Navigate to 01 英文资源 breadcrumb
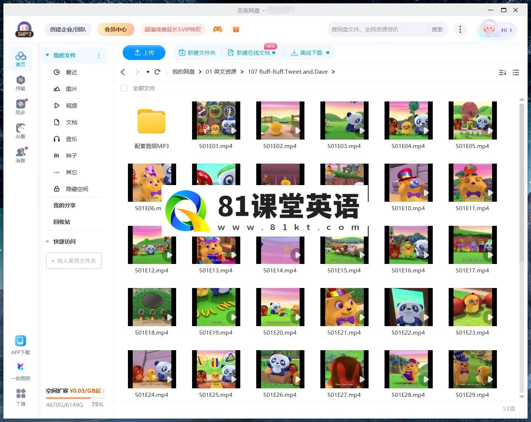The height and width of the screenshot is (422, 531). pyautogui.click(x=221, y=72)
